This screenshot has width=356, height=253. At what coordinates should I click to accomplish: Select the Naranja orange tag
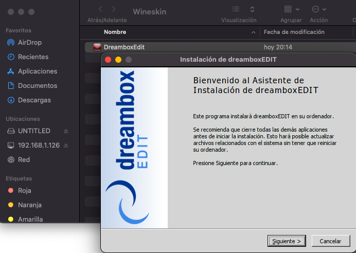coord(29,205)
